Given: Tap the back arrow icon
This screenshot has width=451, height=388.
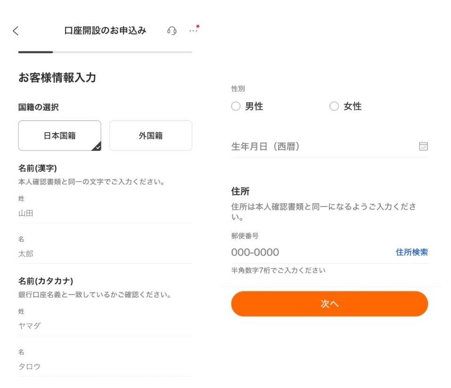Looking at the screenshot, I should [x=16, y=31].
